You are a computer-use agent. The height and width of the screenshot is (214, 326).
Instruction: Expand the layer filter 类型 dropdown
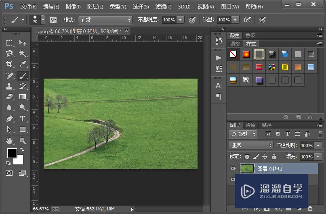click(x=243, y=134)
